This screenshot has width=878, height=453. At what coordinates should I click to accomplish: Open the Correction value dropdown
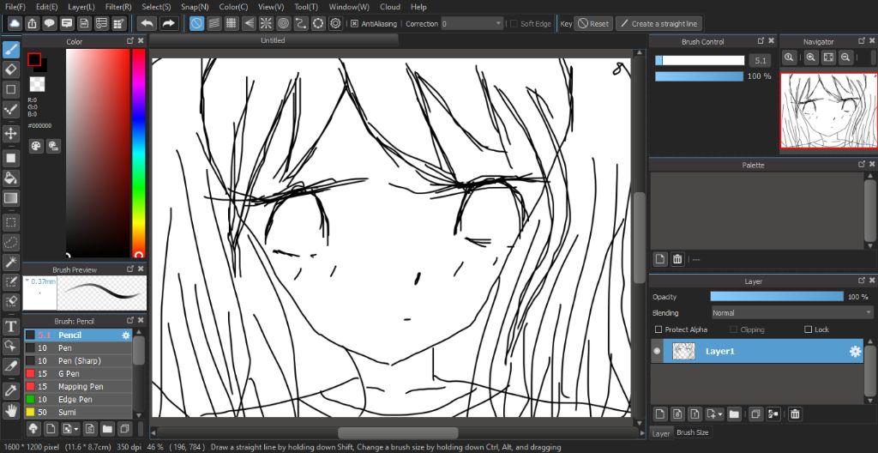pos(472,24)
